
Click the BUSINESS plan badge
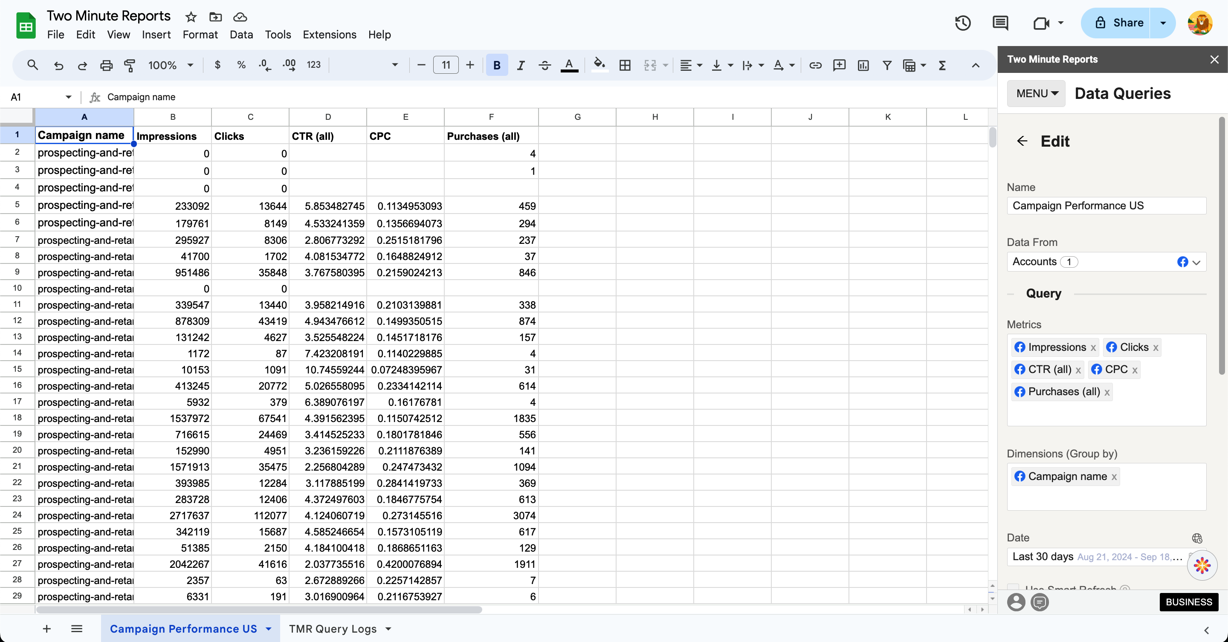(x=1189, y=602)
